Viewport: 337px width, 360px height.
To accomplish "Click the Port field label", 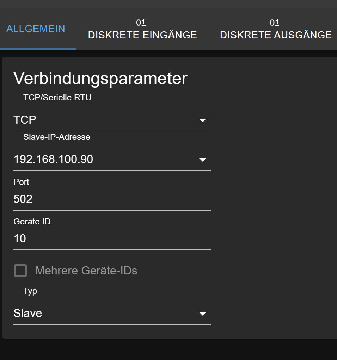I will pos(21,182).
